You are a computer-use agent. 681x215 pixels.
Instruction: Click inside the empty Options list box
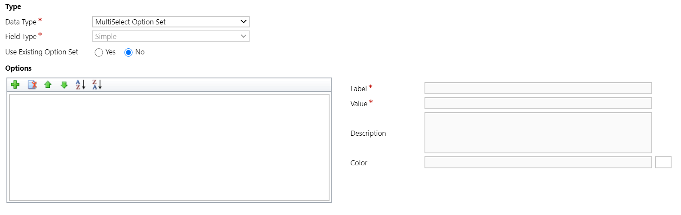pyautogui.click(x=169, y=147)
